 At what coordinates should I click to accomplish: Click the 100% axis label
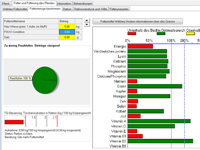click(x=171, y=41)
